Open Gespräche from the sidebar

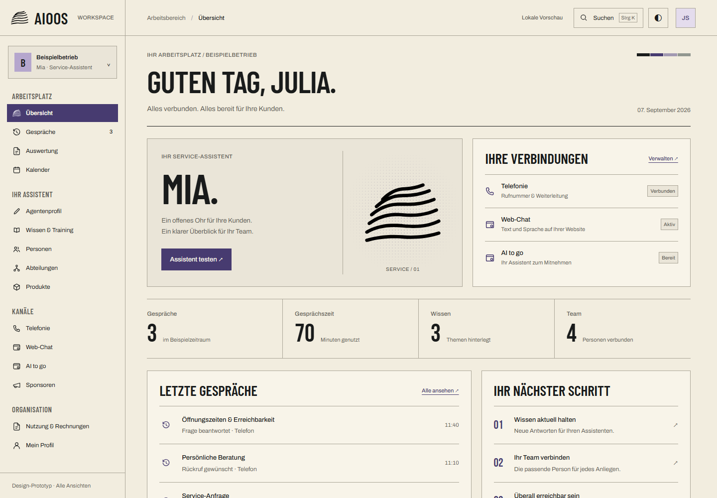(62, 132)
